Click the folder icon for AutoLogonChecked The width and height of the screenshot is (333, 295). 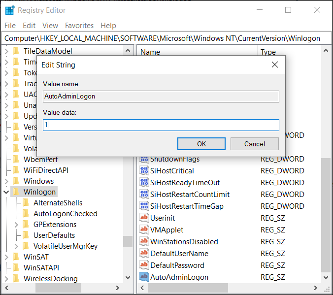(26, 214)
